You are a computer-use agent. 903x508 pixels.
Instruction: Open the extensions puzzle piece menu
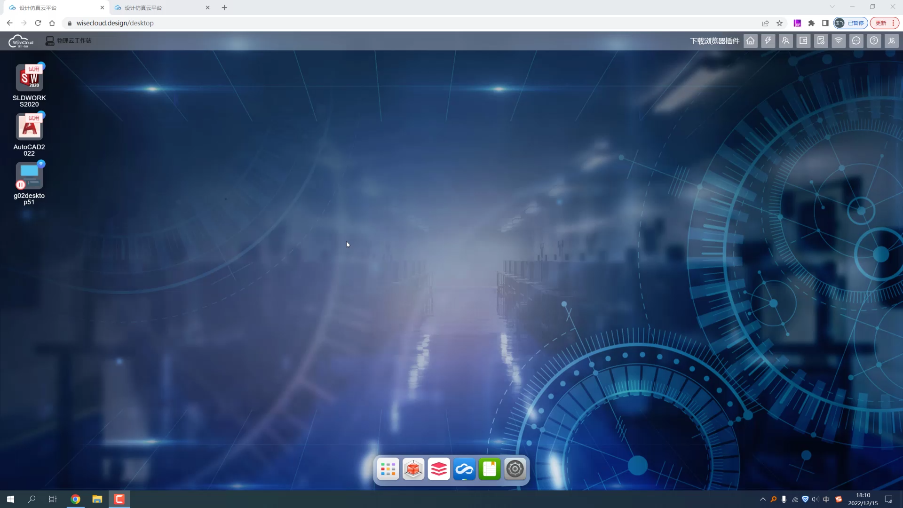[811, 23]
